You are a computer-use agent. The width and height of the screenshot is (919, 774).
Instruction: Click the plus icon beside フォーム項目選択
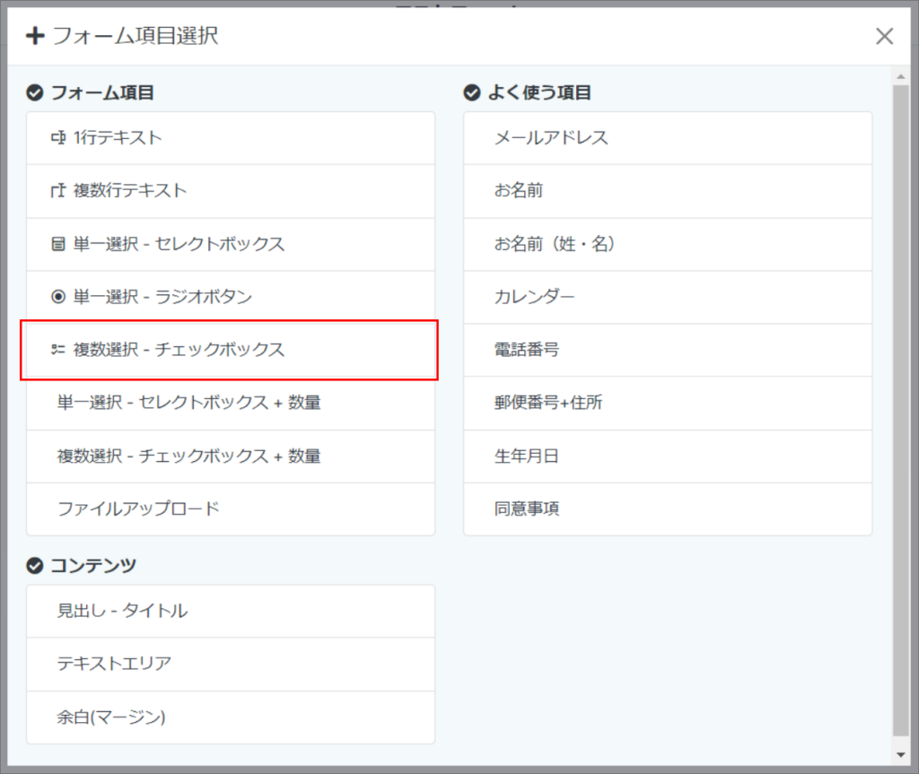coord(35,36)
